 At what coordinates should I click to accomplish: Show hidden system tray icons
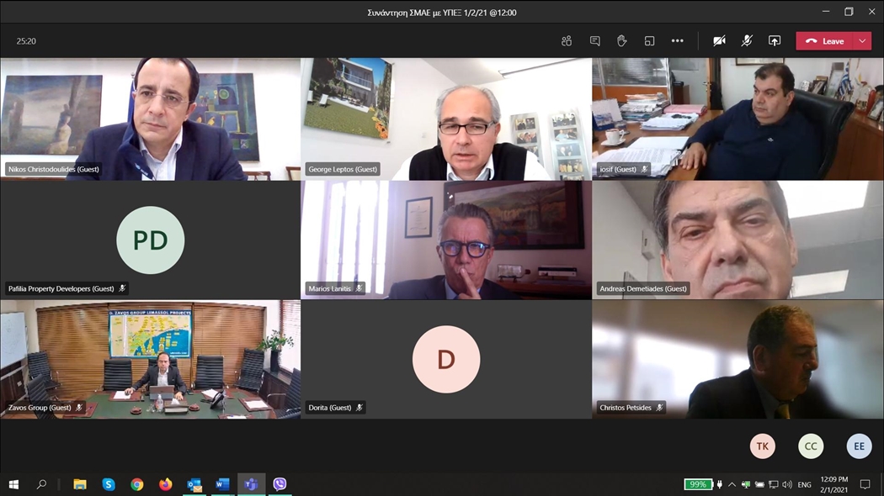732,484
